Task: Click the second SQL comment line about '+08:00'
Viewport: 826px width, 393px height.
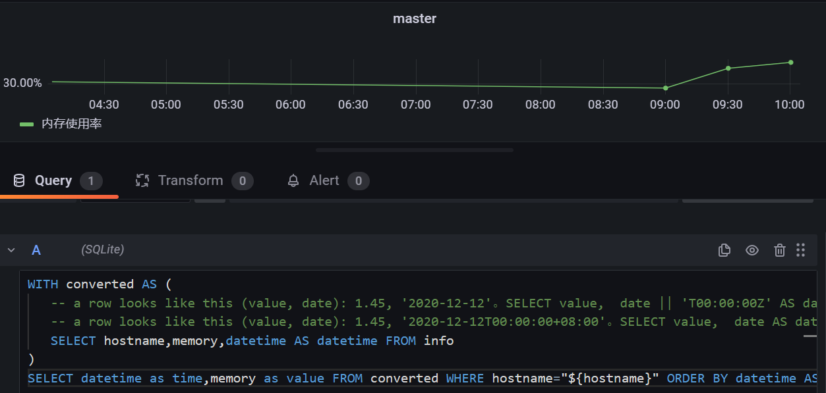Action: [434, 322]
